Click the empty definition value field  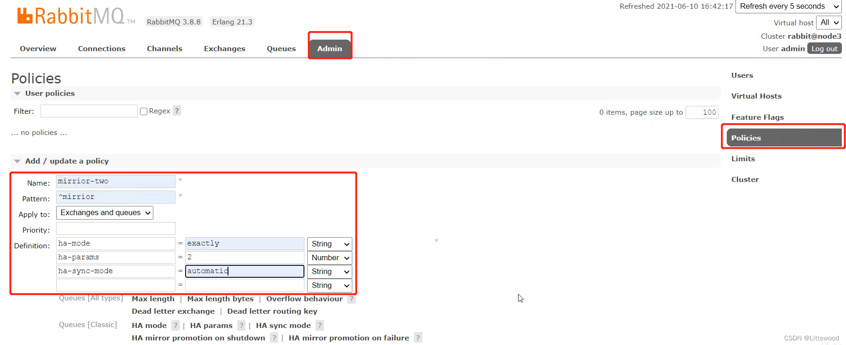(245, 285)
